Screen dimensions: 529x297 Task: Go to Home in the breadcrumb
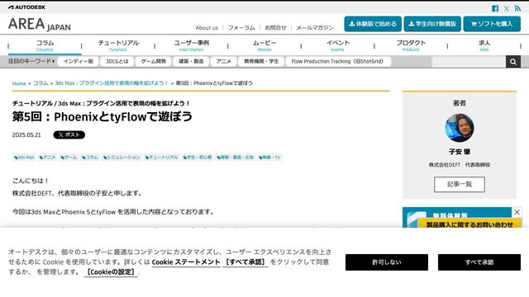19,83
